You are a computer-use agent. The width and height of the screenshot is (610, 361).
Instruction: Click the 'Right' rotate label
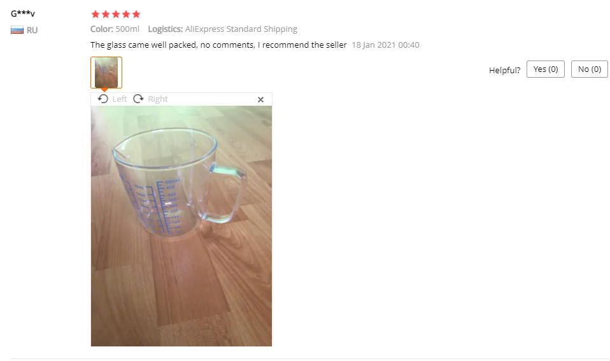[157, 99]
